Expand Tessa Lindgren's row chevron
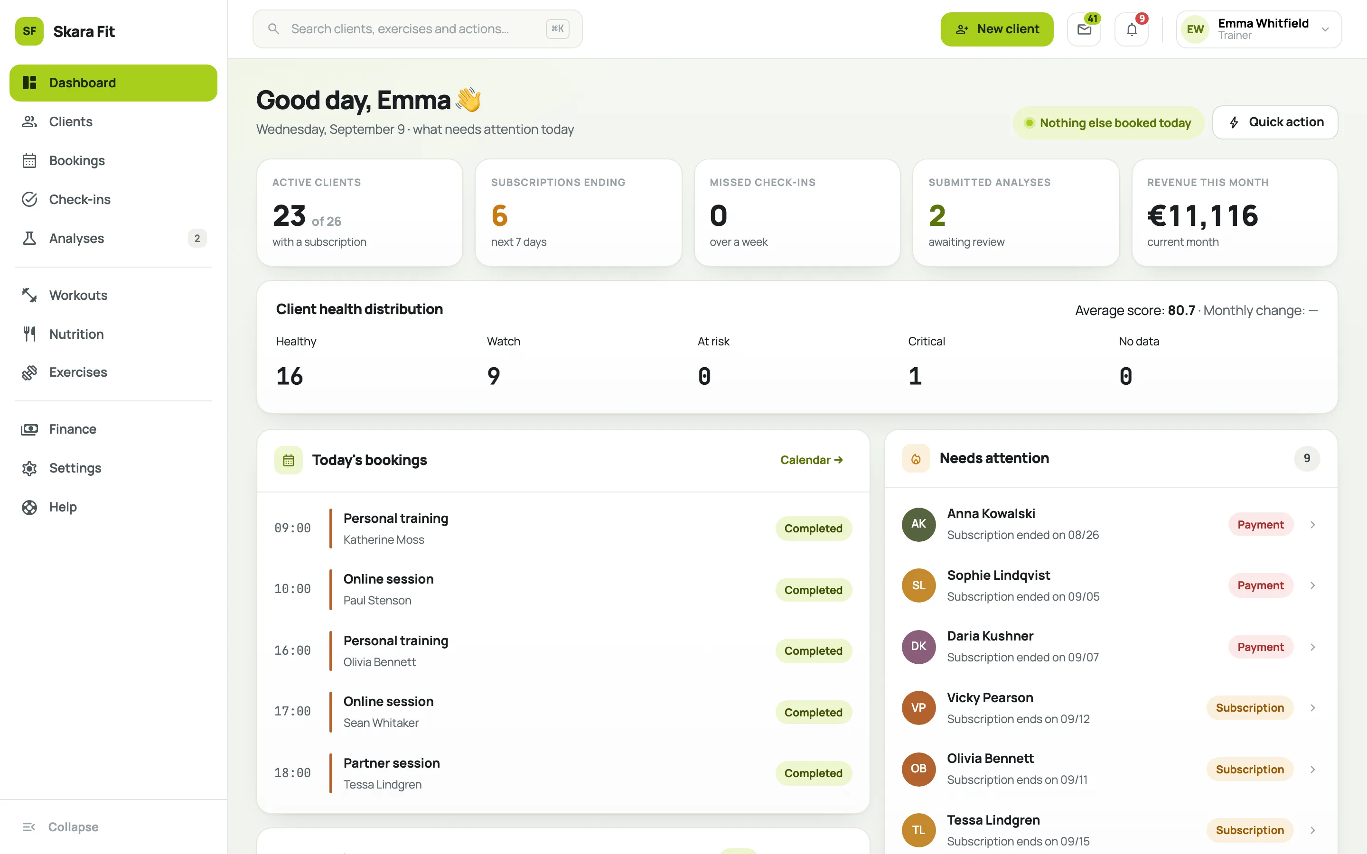This screenshot has width=1367, height=854. [1313, 830]
